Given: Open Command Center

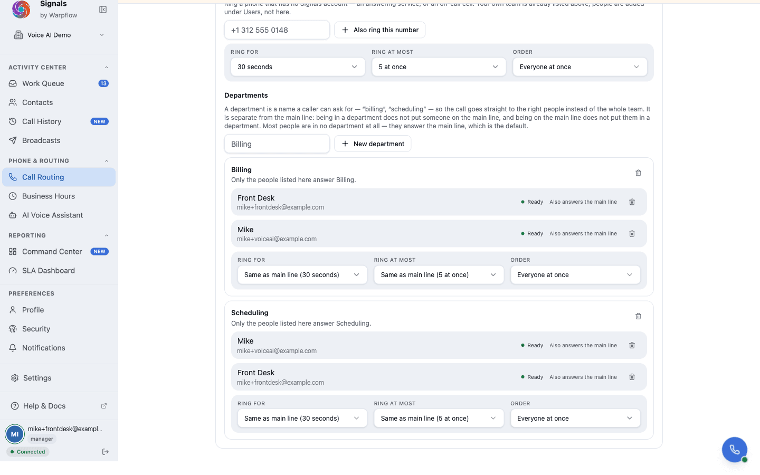Looking at the screenshot, I should coord(59,252).
